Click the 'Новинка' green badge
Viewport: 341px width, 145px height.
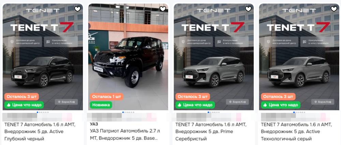(101, 105)
